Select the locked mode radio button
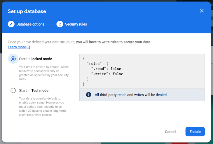Viewport: 213px width, 144px height. pyautogui.click(x=13, y=59)
